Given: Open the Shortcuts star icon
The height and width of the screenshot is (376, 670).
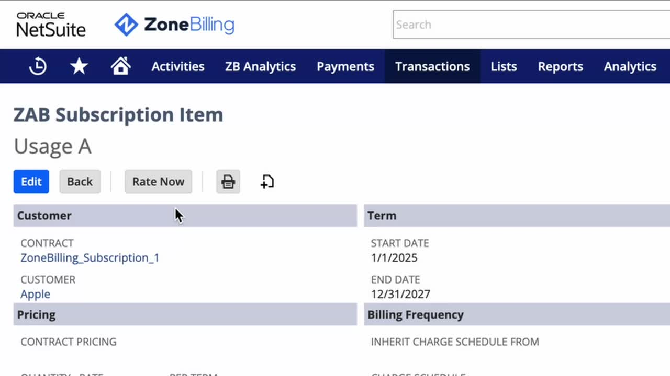Looking at the screenshot, I should coord(79,66).
